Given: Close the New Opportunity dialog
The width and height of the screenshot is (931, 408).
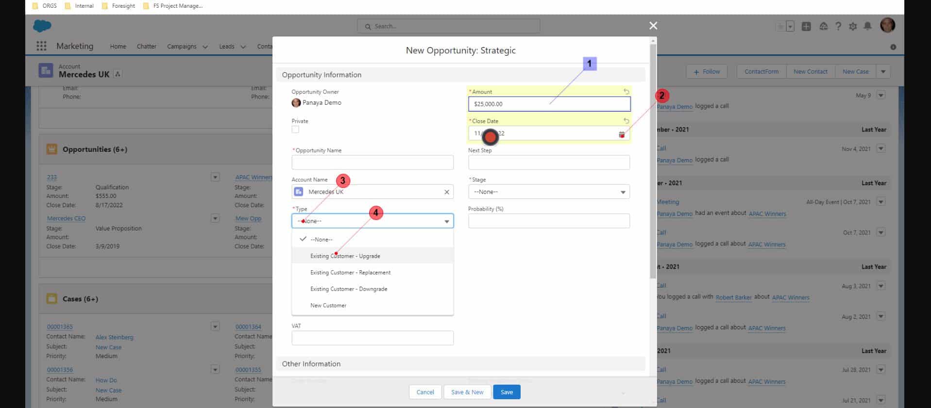Looking at the screenshot, I should [x=653, y=26].
